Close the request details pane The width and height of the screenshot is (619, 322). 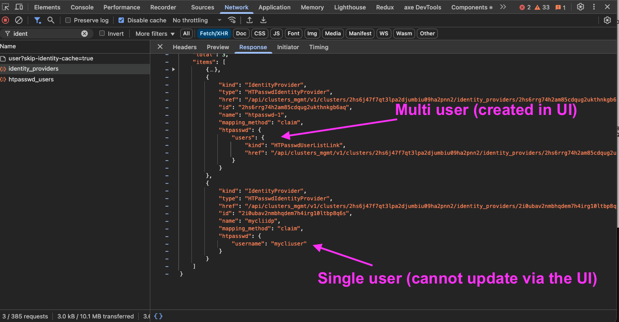(160, 47)
